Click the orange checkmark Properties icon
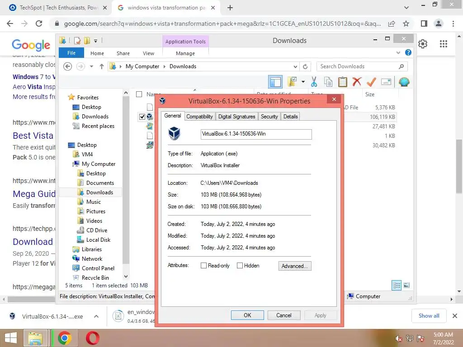The height and width of the screenshot is (347, 463). click(371, 82)
